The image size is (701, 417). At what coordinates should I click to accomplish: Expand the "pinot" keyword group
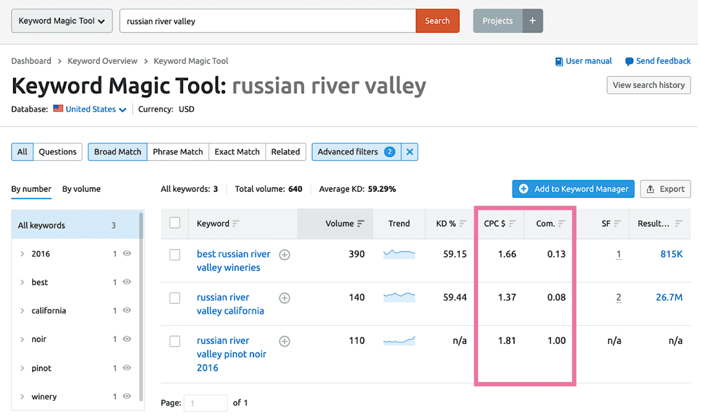pos(22,368)
